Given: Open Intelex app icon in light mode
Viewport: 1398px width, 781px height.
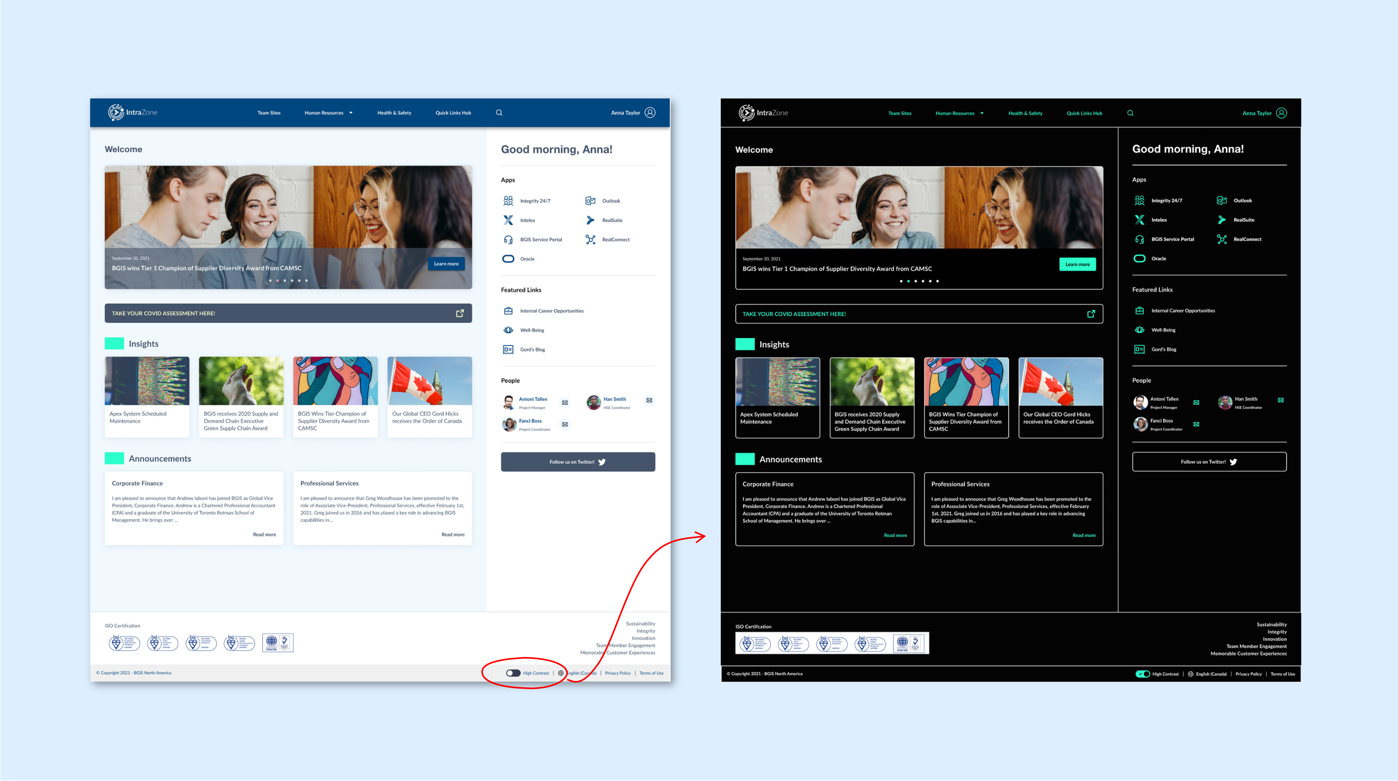Looking at the screenshot, I should tap(508, 220).
